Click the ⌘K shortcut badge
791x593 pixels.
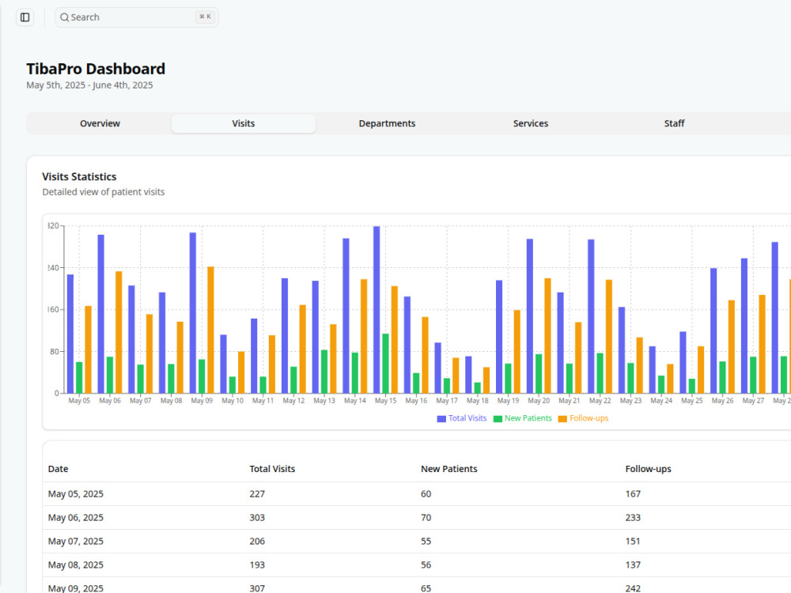point(206,17)
